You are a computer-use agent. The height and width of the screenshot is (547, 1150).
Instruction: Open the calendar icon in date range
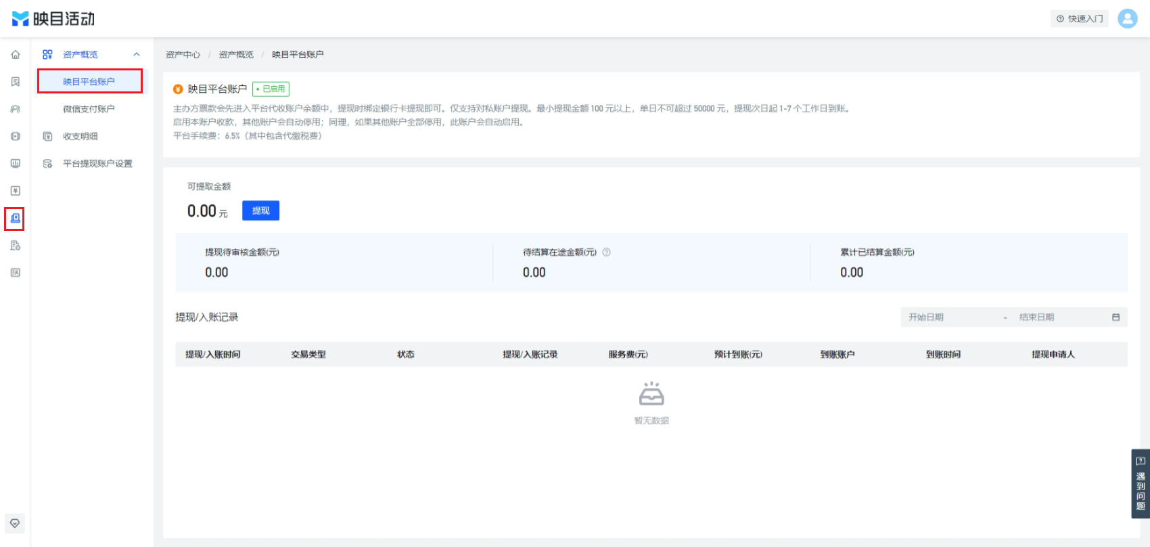pyautogui.click(x=1115, y=317)
